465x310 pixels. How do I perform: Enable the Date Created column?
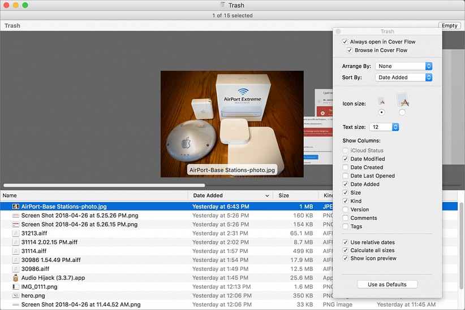coord(345,167)
